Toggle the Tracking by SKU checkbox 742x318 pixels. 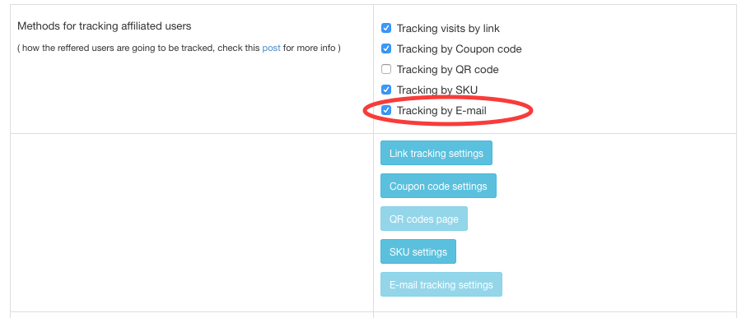(386, 90)
